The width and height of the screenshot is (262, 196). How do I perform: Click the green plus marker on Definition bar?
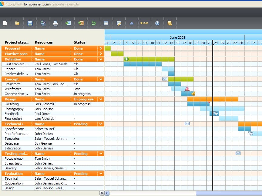[x=126, y=59]
